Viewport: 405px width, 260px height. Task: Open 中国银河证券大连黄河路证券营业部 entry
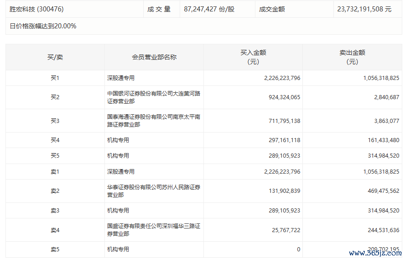pyautogui.click(x=154, y=97)
